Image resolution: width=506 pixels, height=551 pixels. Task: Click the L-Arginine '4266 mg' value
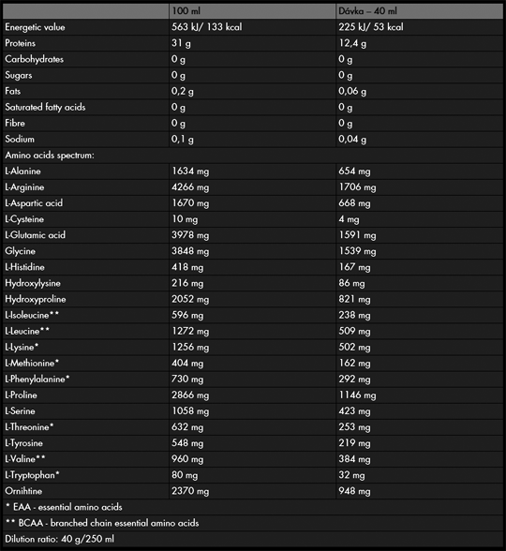click(x=190, y=187)
